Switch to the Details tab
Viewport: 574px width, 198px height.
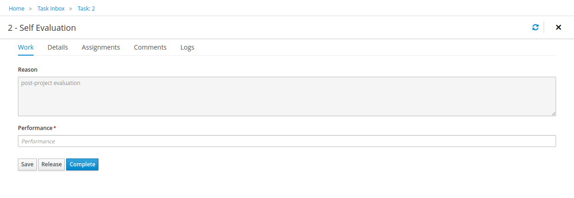click(x=57, y=47)
